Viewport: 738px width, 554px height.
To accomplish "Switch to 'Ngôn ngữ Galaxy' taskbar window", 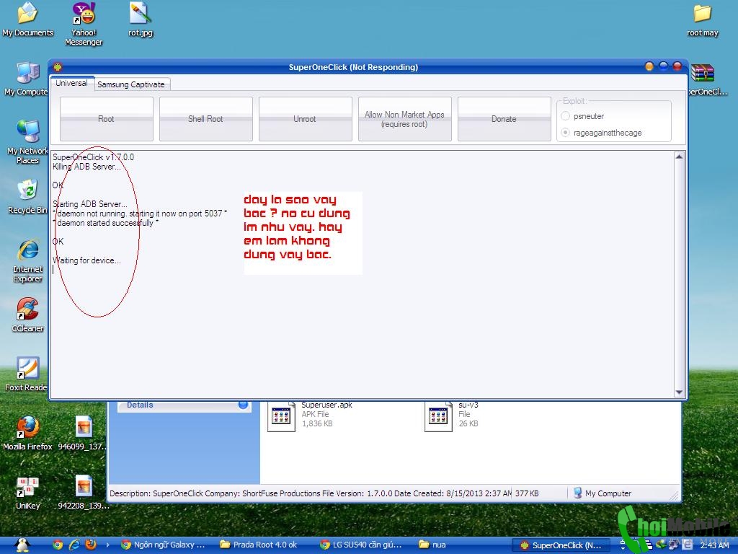I will (x=164, y=545).
